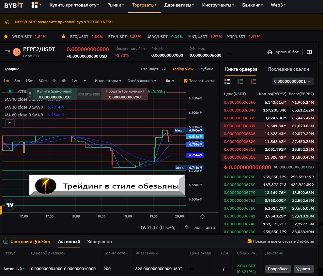Expand the Инструменты menu
This screenshot has width=323, height=276.
218,5
